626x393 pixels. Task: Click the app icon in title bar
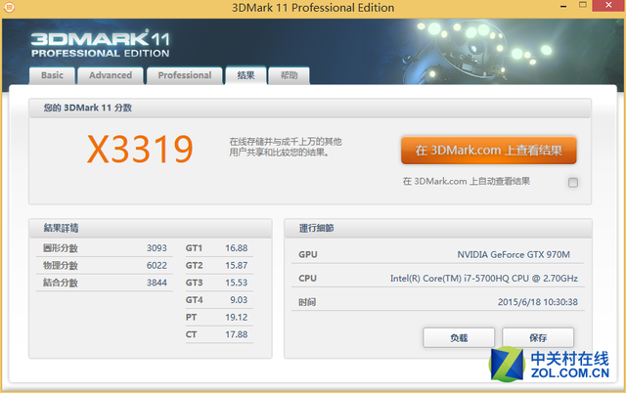point(9,7)
